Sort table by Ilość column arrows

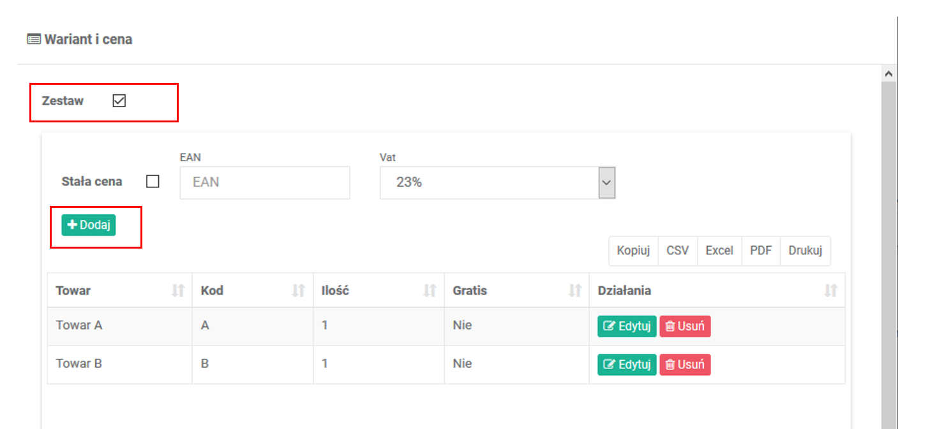[x=430, y=291]
